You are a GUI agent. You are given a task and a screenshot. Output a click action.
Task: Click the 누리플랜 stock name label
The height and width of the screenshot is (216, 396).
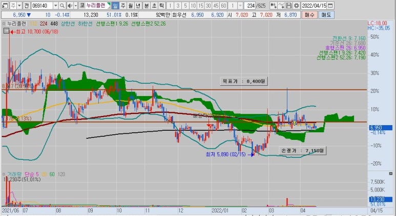point(96,5)
